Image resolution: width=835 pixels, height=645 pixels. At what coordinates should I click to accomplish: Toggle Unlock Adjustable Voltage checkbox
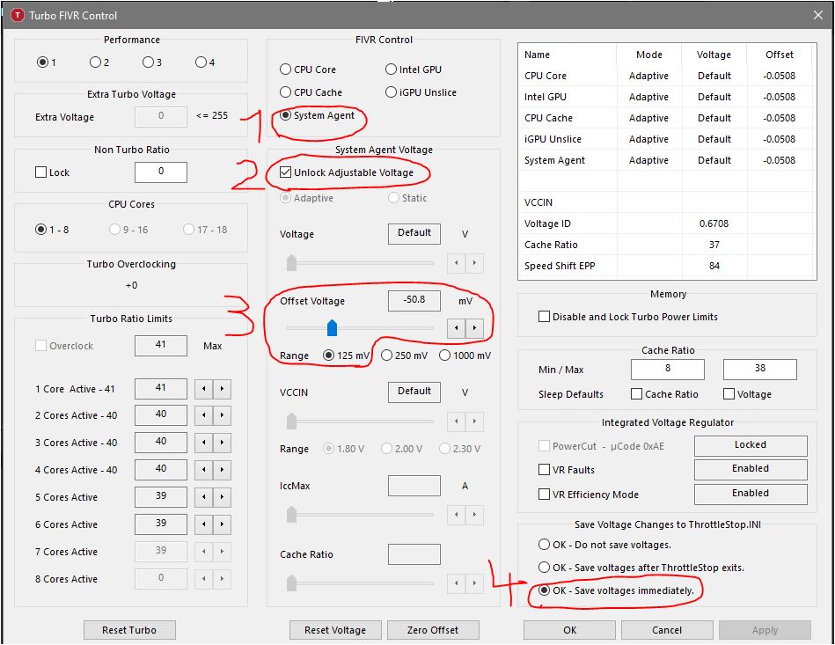[x=347, y=172]
